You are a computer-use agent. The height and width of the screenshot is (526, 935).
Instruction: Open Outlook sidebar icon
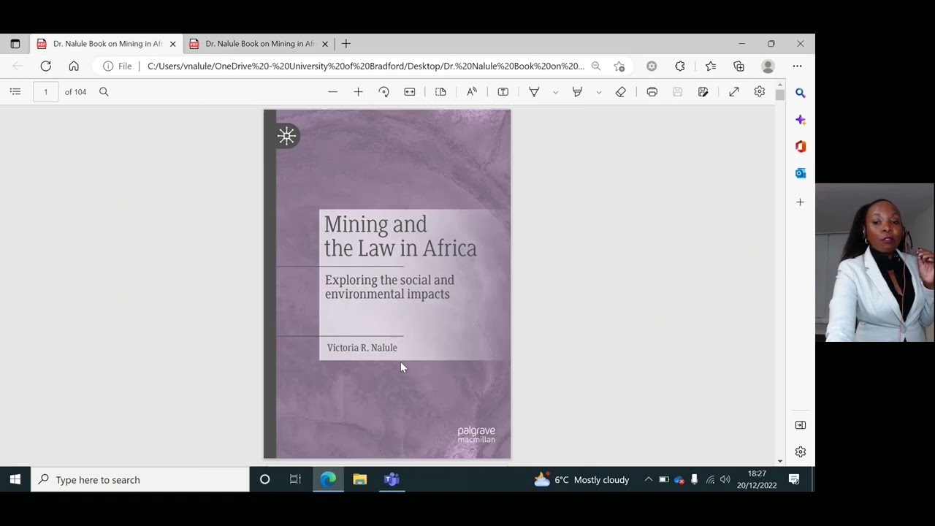click(801, 173)
